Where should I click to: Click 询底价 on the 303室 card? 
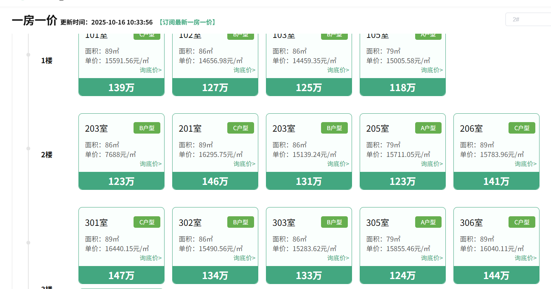point(338,258)
